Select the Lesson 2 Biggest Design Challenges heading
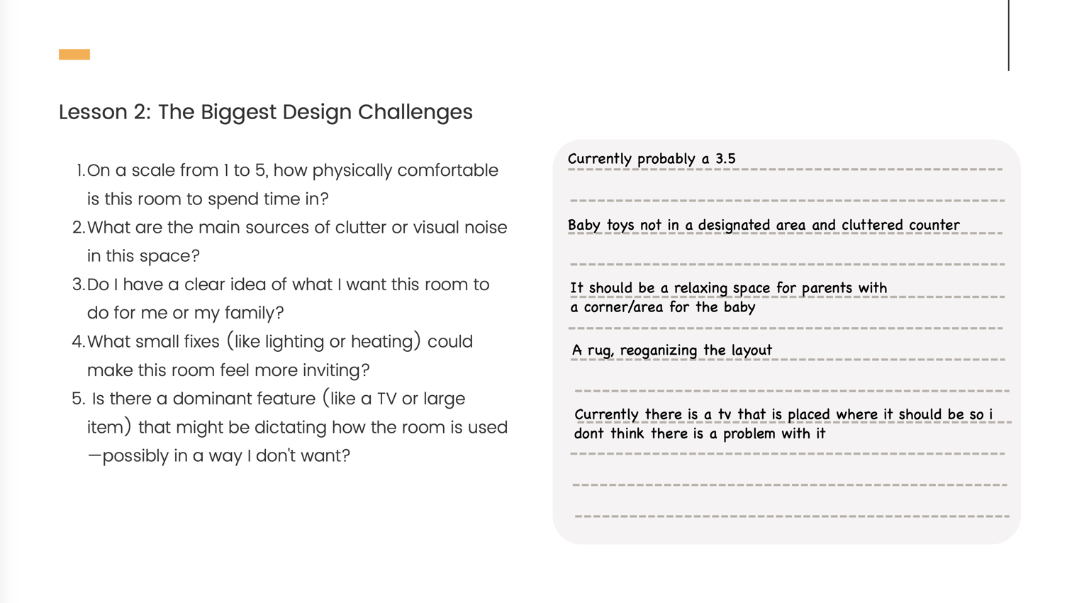Screen dimensions: 1089x603 [x=266, y=112]
